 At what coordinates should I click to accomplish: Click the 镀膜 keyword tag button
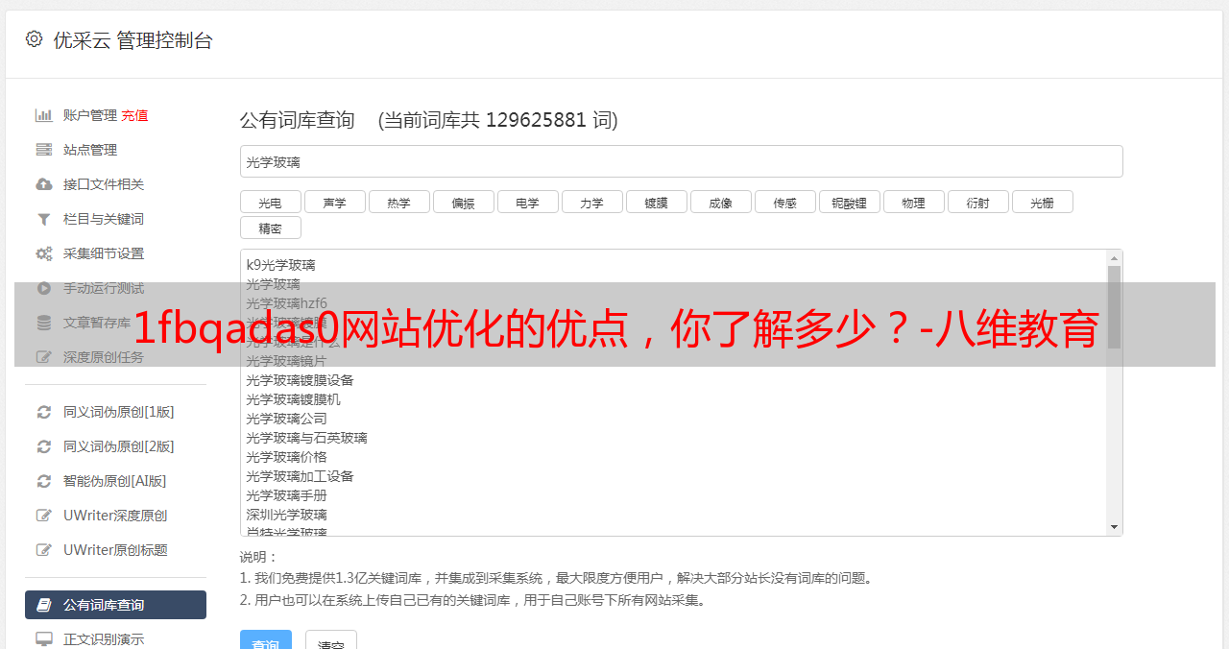point(656,202)
